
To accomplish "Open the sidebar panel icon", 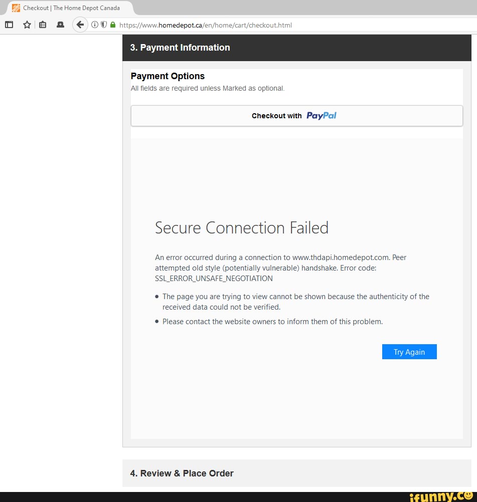I will pyautogui.click(x=9, y=25).
